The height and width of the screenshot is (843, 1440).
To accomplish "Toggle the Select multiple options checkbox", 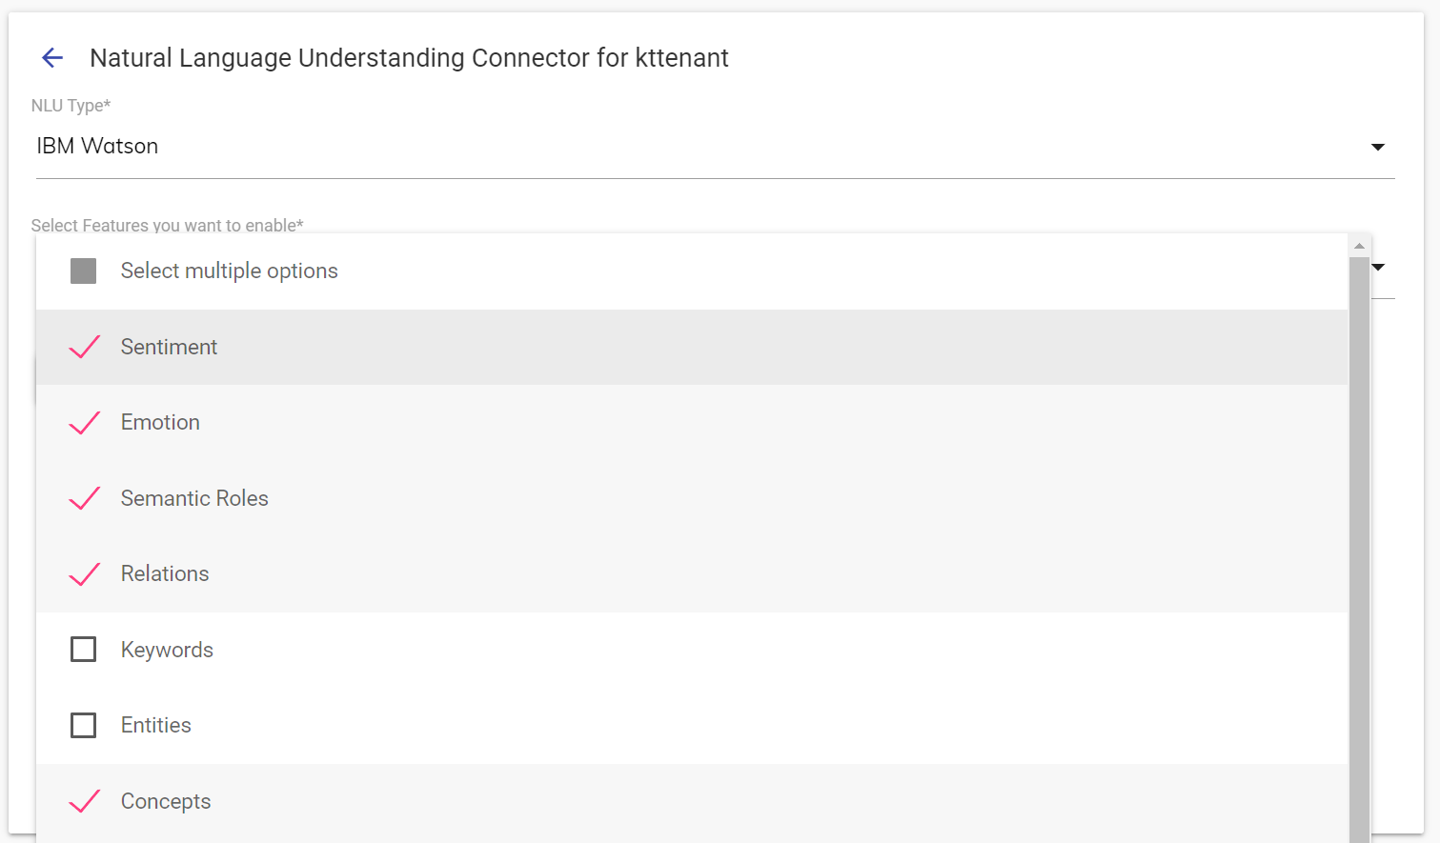I will point(84,271).
